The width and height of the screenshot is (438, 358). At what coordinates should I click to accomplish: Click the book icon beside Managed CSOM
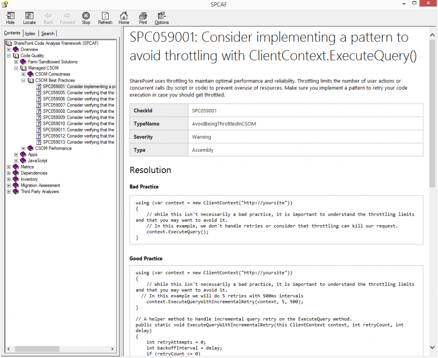coord(24,67)
